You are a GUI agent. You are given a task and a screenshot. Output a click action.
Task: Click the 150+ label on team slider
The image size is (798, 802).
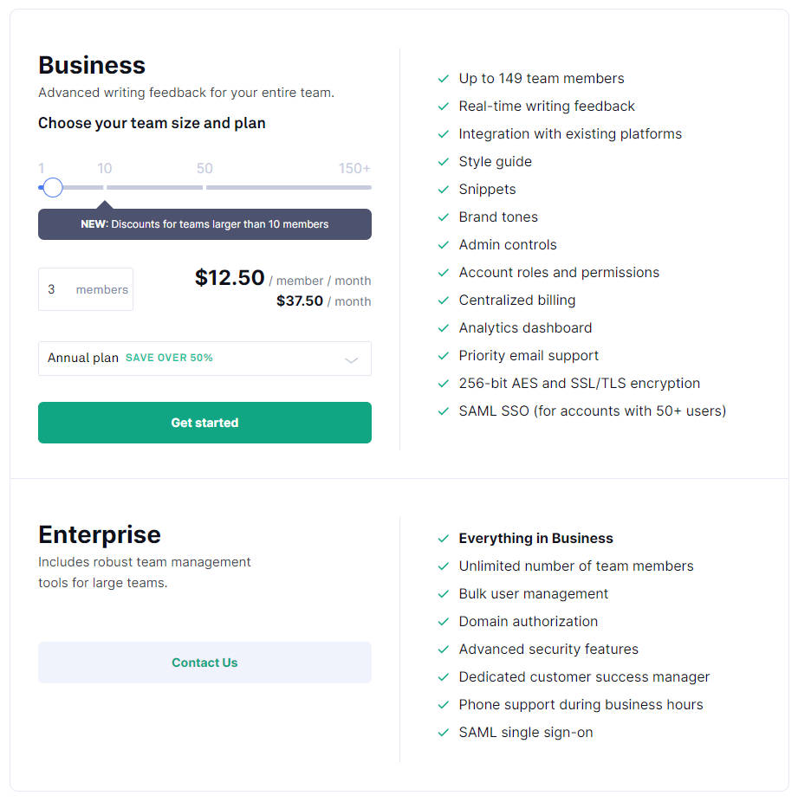click(x=354, y=169)
